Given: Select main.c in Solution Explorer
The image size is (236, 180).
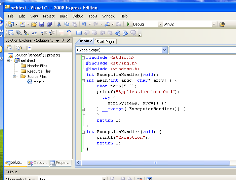Looking at the screenshot, I should tap(39, 82).
